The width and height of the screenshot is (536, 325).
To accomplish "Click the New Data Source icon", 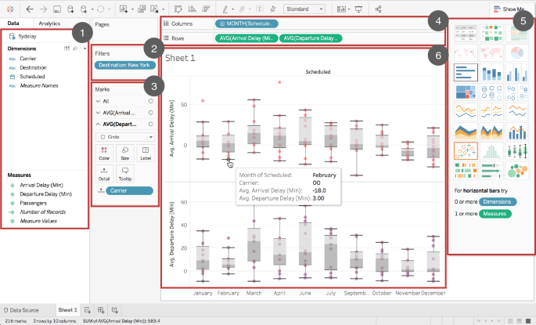I will (x=70, y=9).
